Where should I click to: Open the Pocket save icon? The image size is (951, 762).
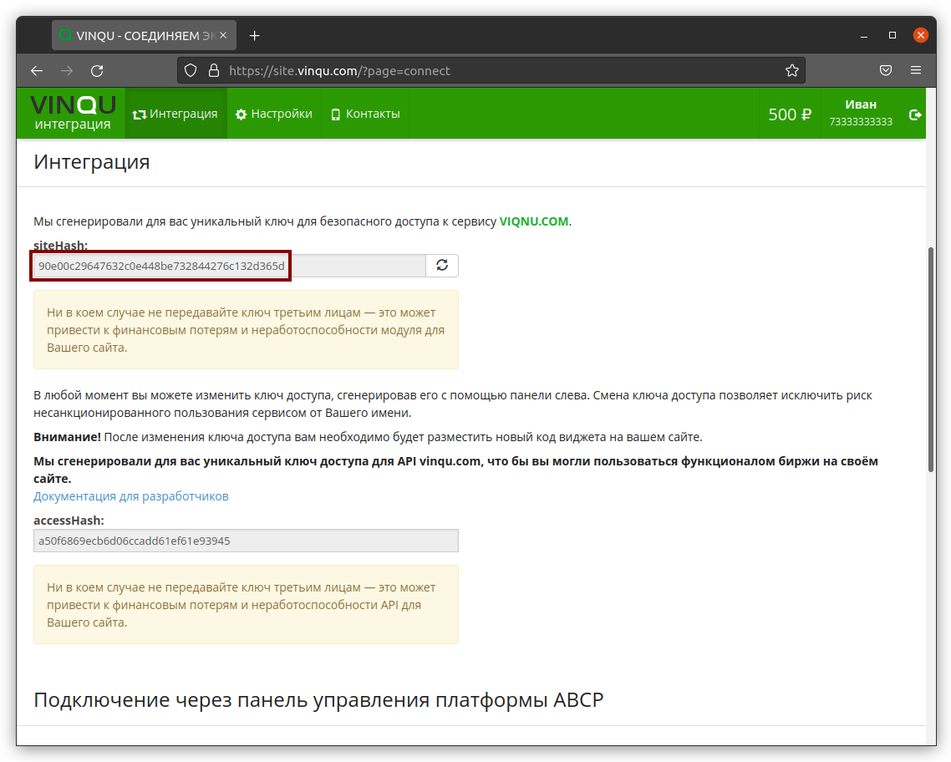click(x=886, y=70)
